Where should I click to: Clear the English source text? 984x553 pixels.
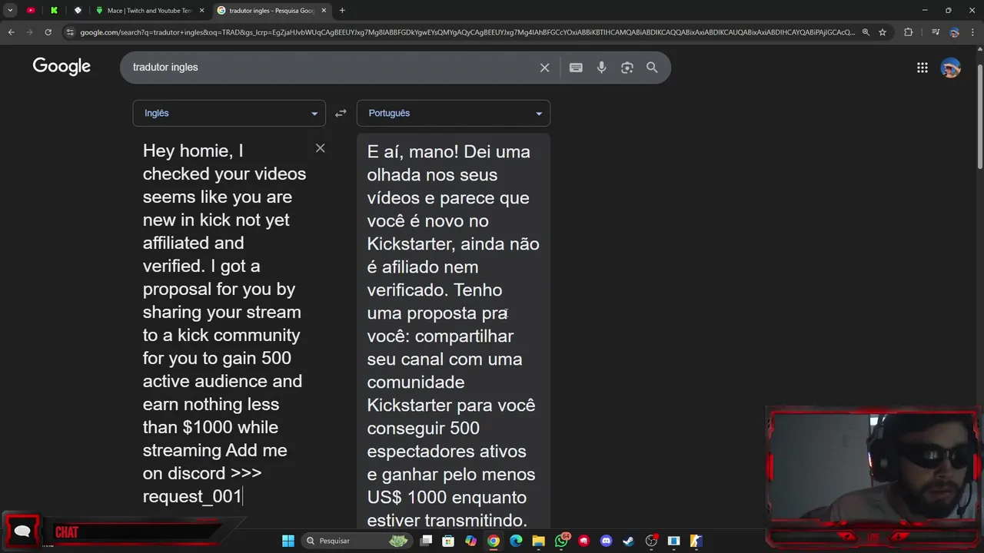tap(321, 148)
